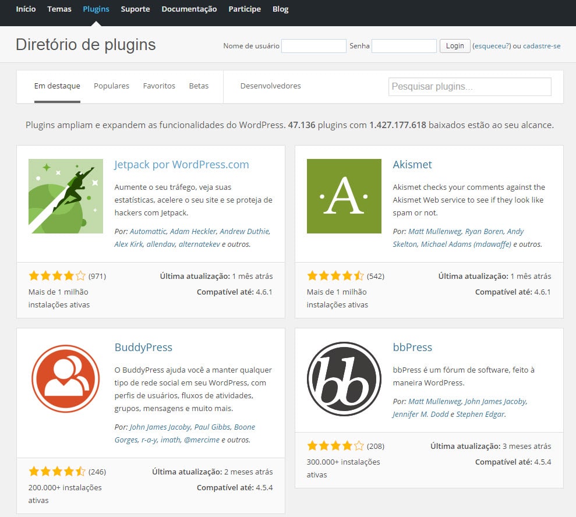
Task: Go to Documentação in top navigation
Action: 189,9
